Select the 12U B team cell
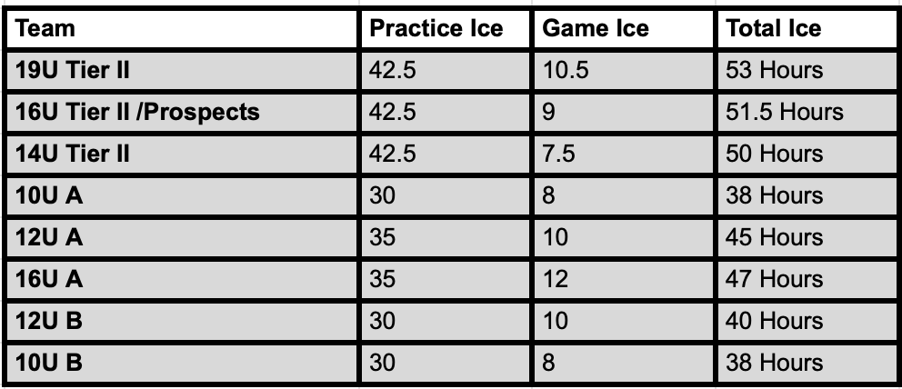The width and height of the screenshot is (902, 389). (182, 321)
